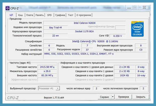
Task: Click the model extension value 37
Action: pyautogui.click(x=87, y=50)
